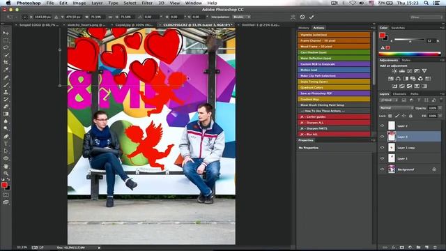Select the Gradient tool
Image resolution: width=446 pixels, height=251 pixels.
(x=6, y=114)
